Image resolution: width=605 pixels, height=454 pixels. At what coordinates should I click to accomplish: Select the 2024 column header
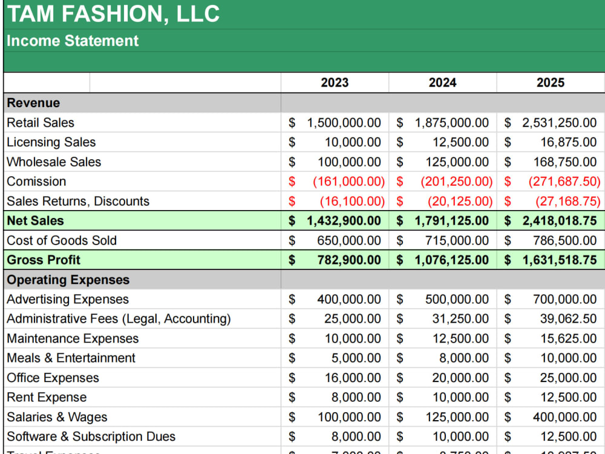click(x=443, y=82)
